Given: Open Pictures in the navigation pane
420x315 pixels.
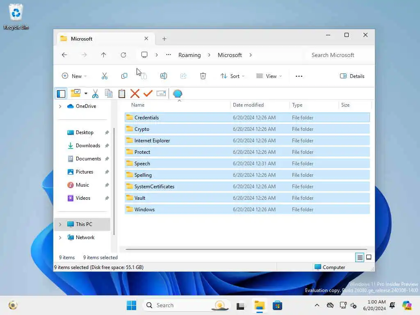Looking at the screenshot, I should tap(84, 172).
